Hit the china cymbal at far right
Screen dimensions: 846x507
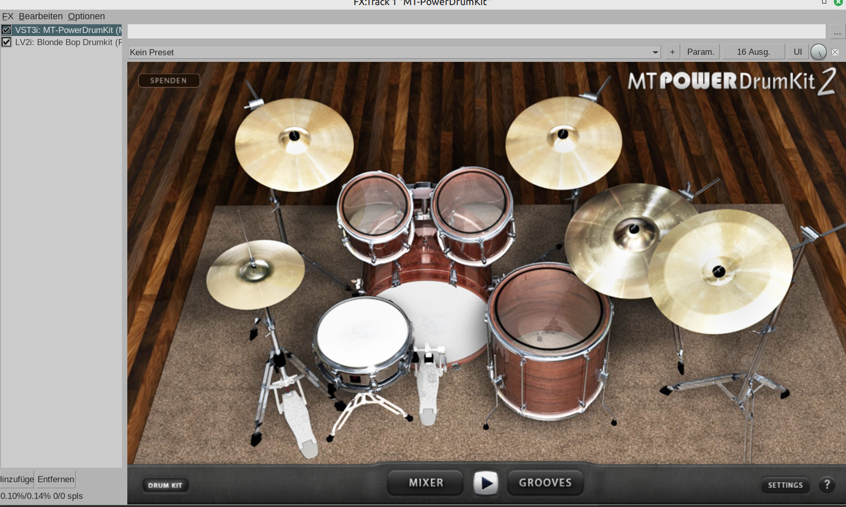point(720,272)
